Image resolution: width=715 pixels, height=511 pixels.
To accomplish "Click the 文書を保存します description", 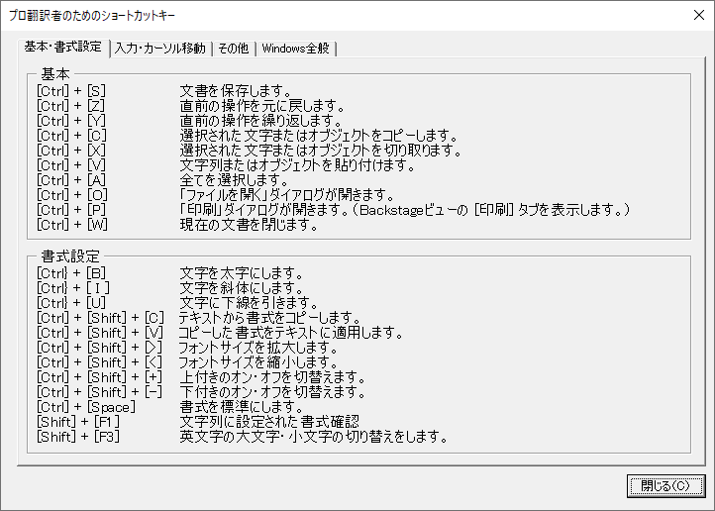I will tap(235, 91).
